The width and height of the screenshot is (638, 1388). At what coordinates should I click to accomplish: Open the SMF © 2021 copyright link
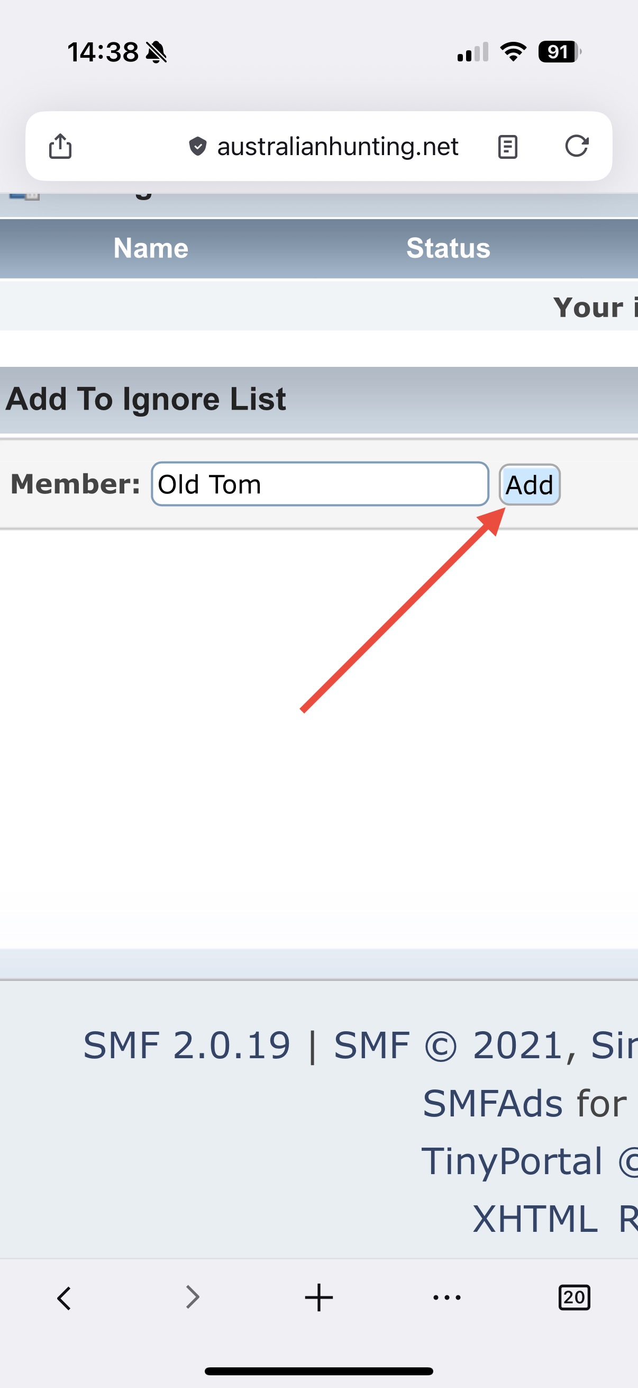(x=485, y=1045)
